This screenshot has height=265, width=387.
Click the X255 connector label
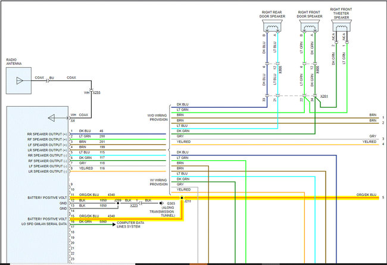pyautogui.click(x=96, y=93)
